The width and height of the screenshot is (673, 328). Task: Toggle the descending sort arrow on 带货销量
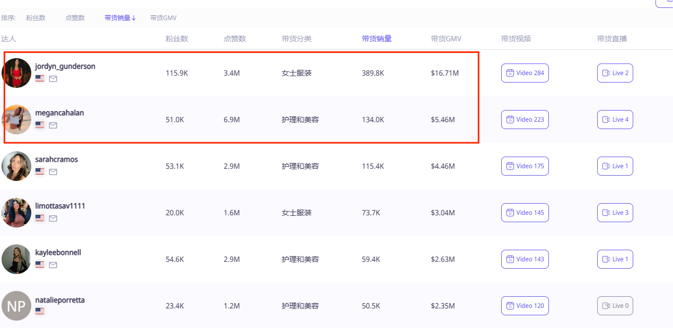pyautogui.click(x=133, y=17)
